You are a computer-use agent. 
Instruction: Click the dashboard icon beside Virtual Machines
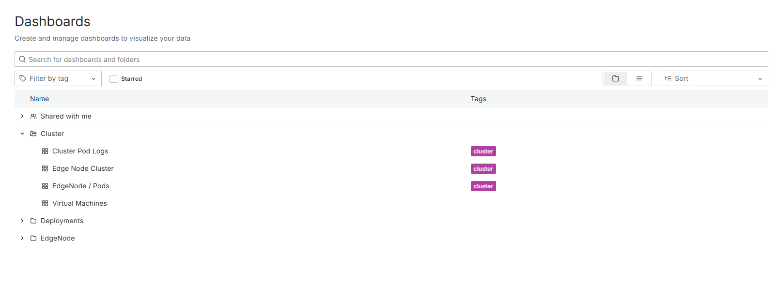point(45,203)
